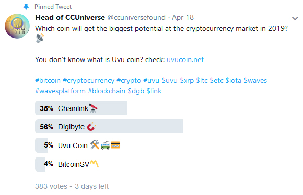
Task: Open the Head of CCUniverse profile name
Action: point(70,17)
